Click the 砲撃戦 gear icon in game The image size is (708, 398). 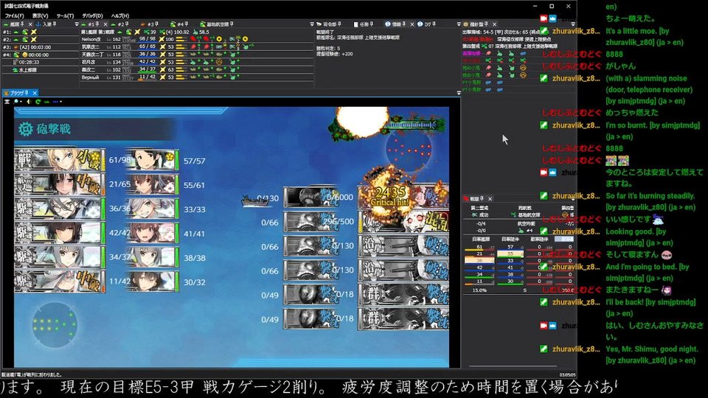click(x=26, y=129)
